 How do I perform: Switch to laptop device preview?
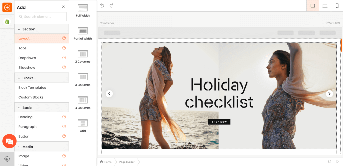(x=325, y=6)
